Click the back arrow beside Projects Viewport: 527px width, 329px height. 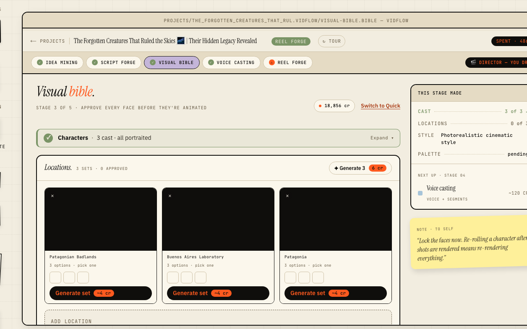click(33, 41)
